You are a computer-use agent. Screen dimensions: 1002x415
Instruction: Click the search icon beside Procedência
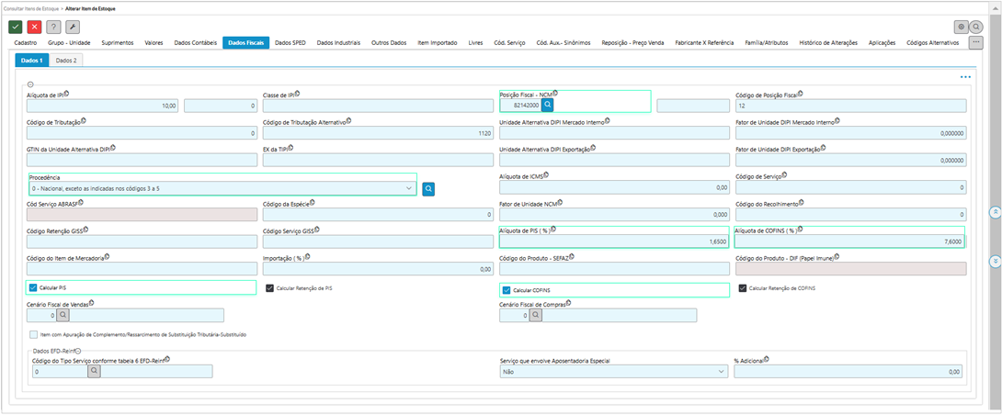pyautogui.click(x=428, y=188)
